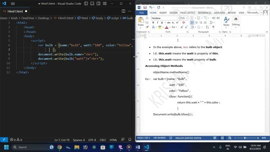Click the Windows Start button

(6, 147)
